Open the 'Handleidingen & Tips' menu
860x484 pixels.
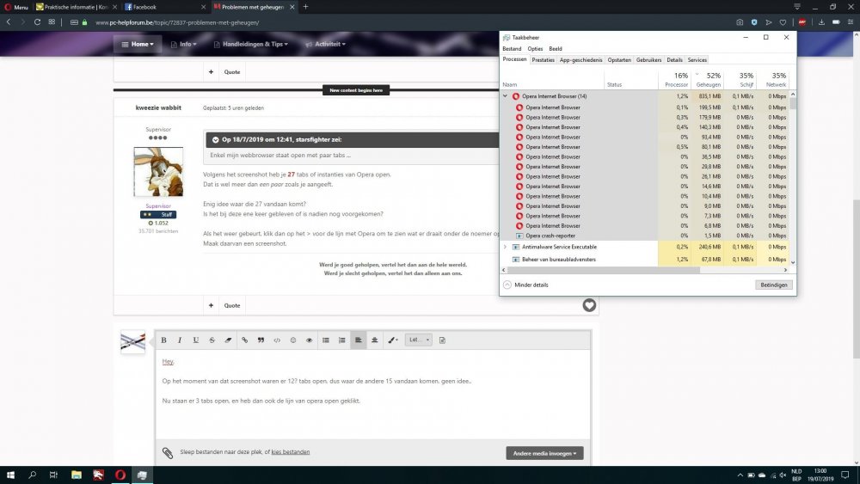(x=250, y=44)
